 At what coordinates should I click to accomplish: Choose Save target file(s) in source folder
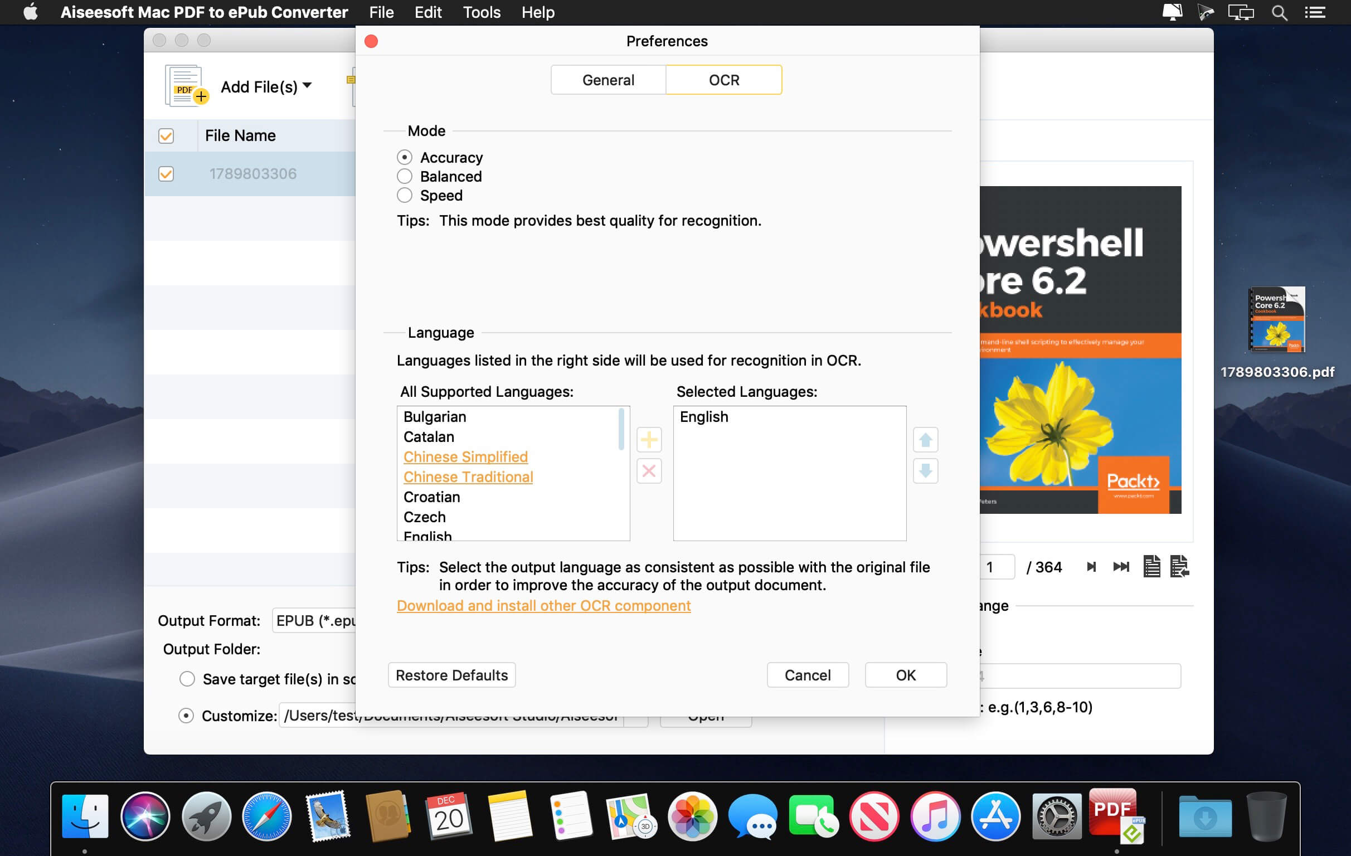tap(187, 679)
